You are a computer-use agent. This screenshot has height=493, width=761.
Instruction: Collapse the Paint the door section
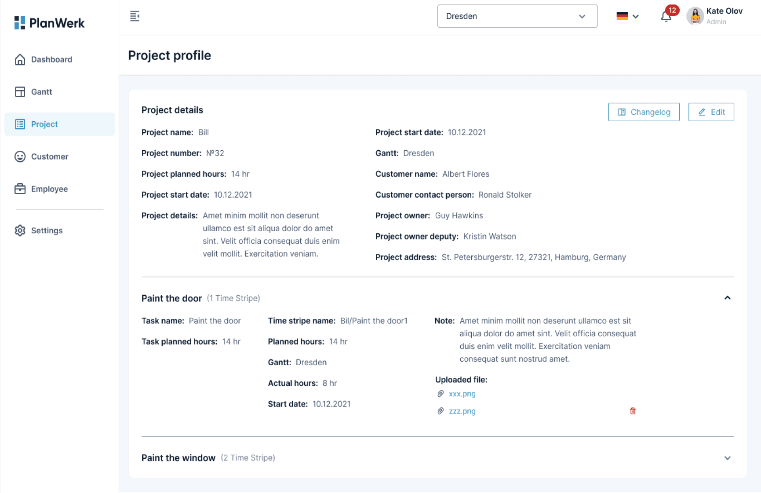[727, 298]
